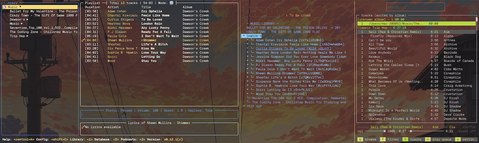The image size is (479, 143).
Task: Expand the Dawson's folder in Library
Action: point(27,19)
